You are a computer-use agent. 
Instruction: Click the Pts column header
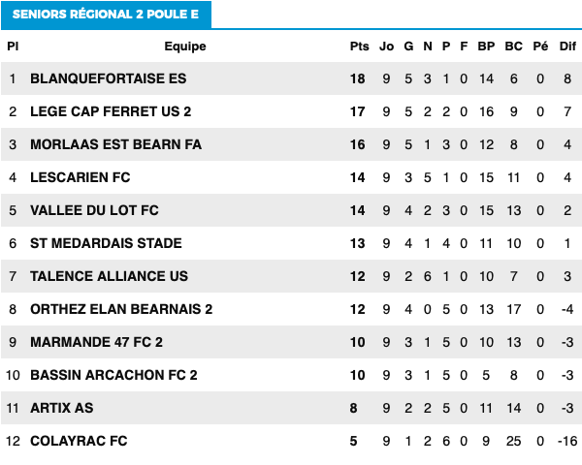(x=359, y=46)
